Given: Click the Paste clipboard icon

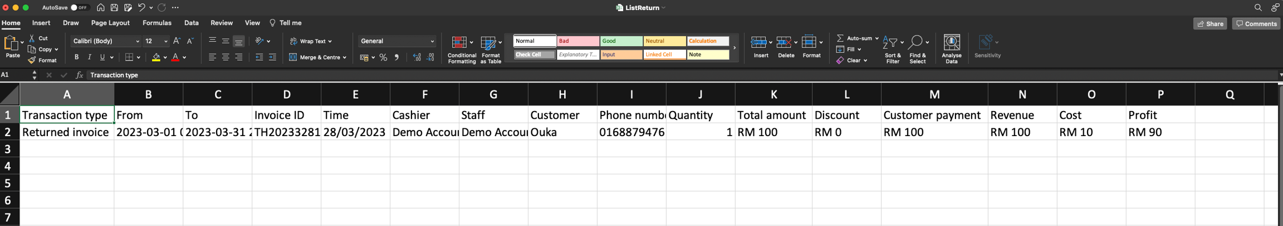Looking at the screenshot, I should click(11, 43).
